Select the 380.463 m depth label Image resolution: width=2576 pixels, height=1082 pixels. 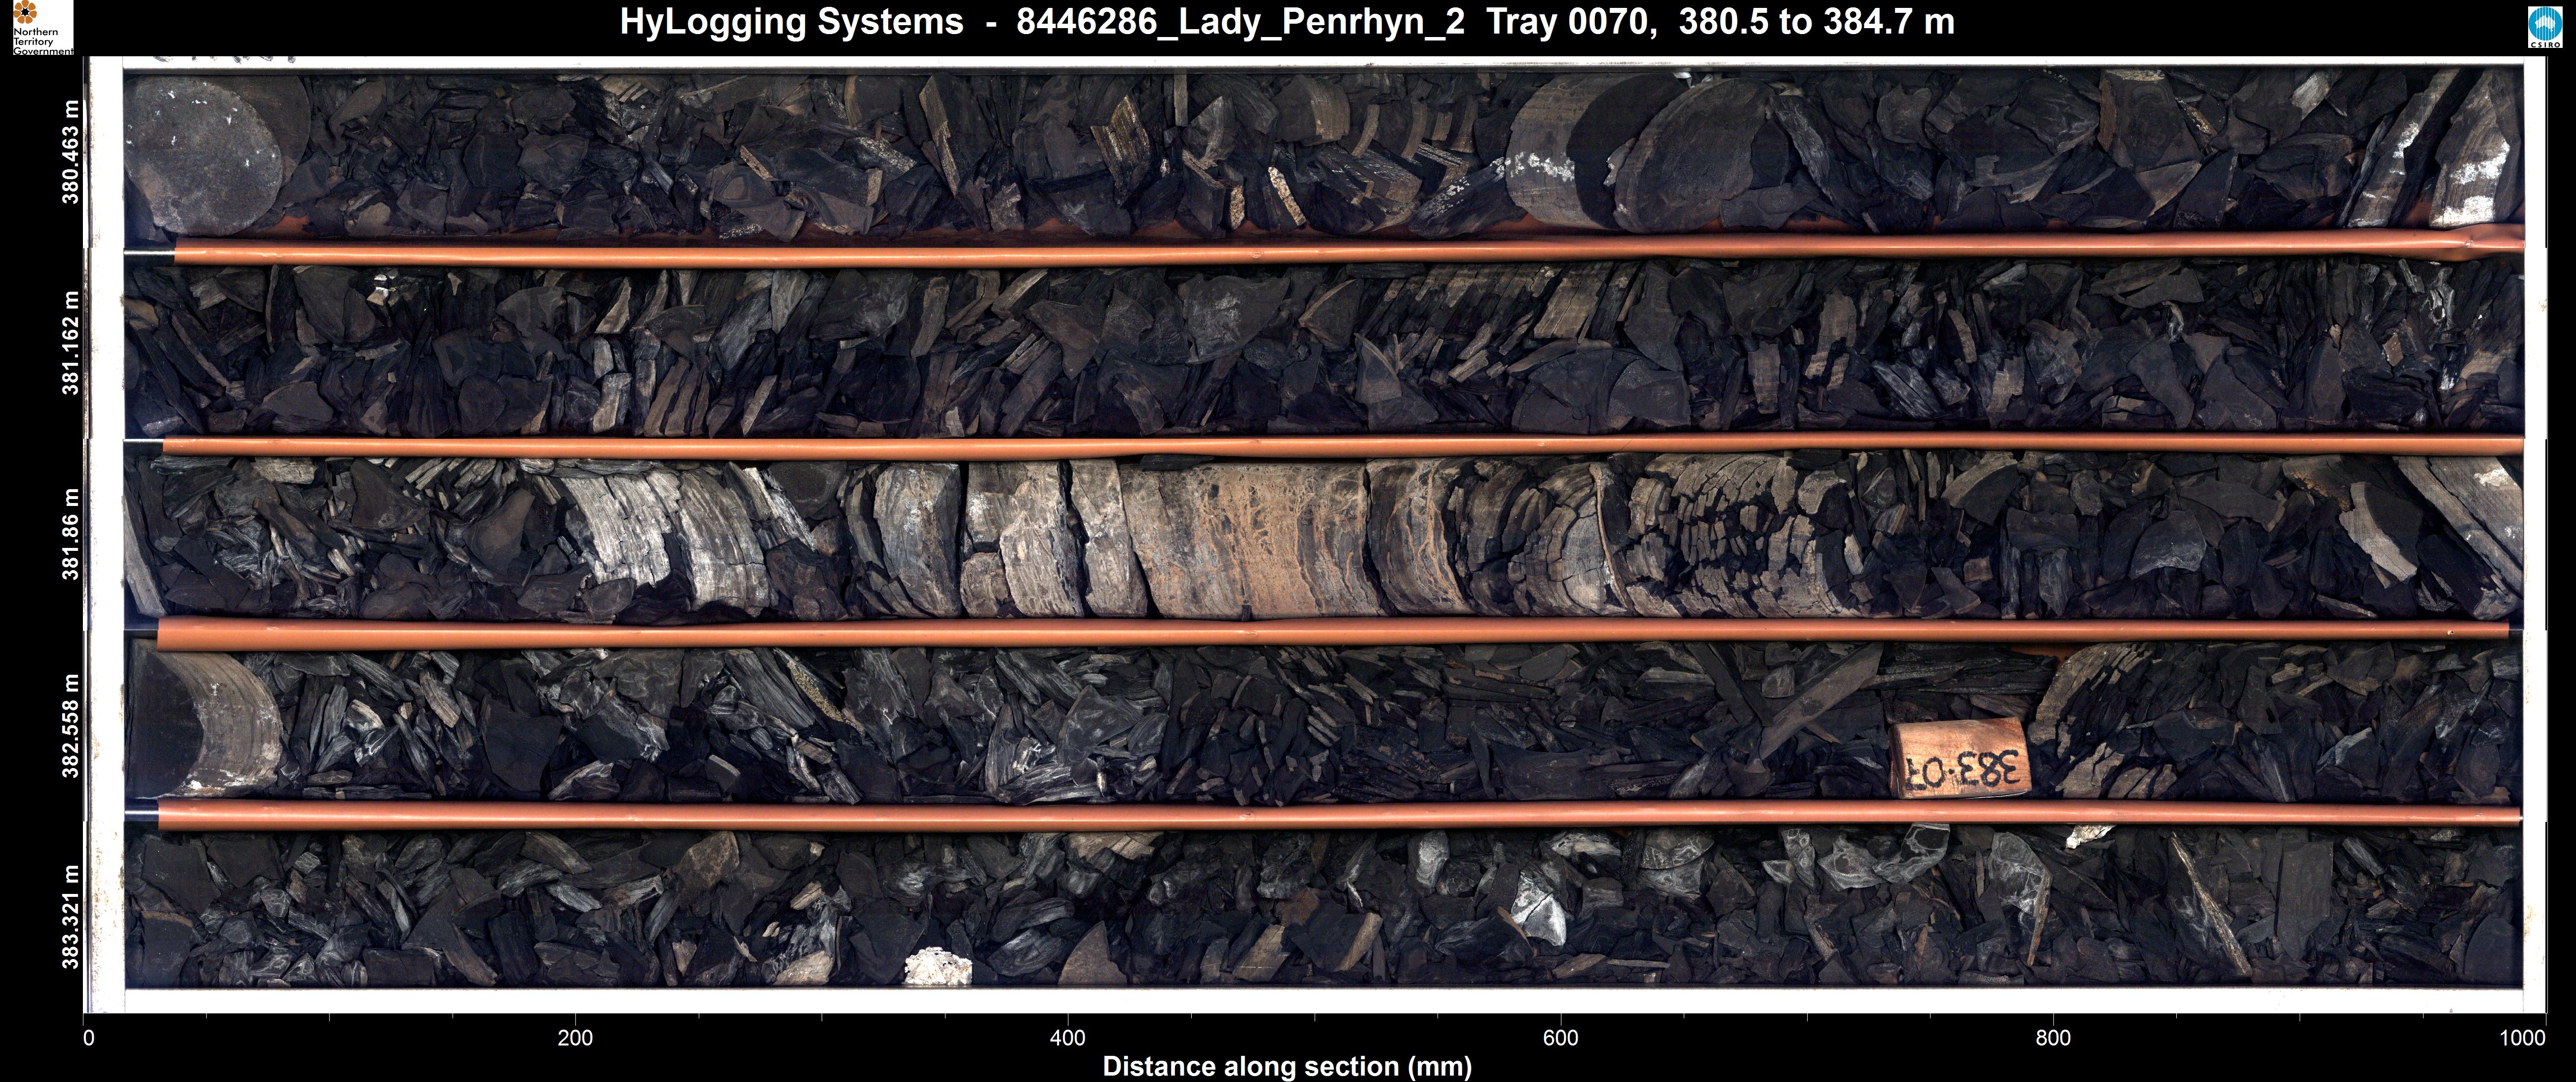pos(70,152)
